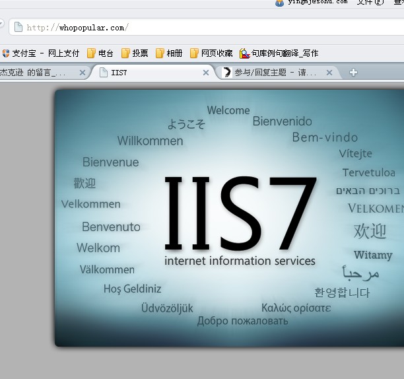
Task: Open the 相册 bookmark folder
Action: [x=169, y=53]
